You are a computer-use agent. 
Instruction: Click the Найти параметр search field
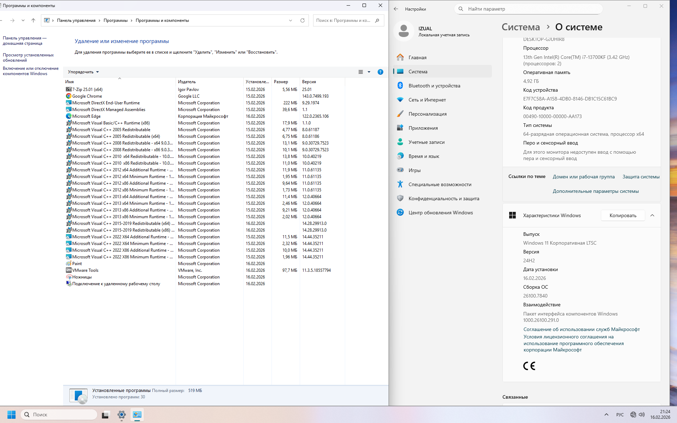click(x=529, y=9)
